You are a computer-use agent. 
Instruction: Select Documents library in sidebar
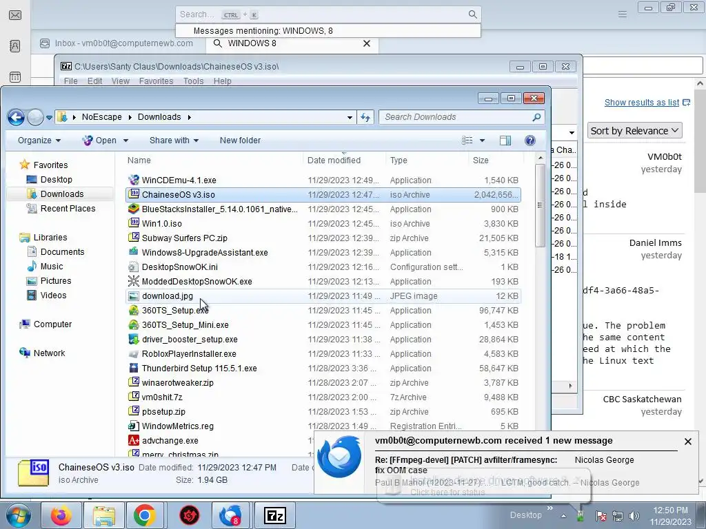62,252
